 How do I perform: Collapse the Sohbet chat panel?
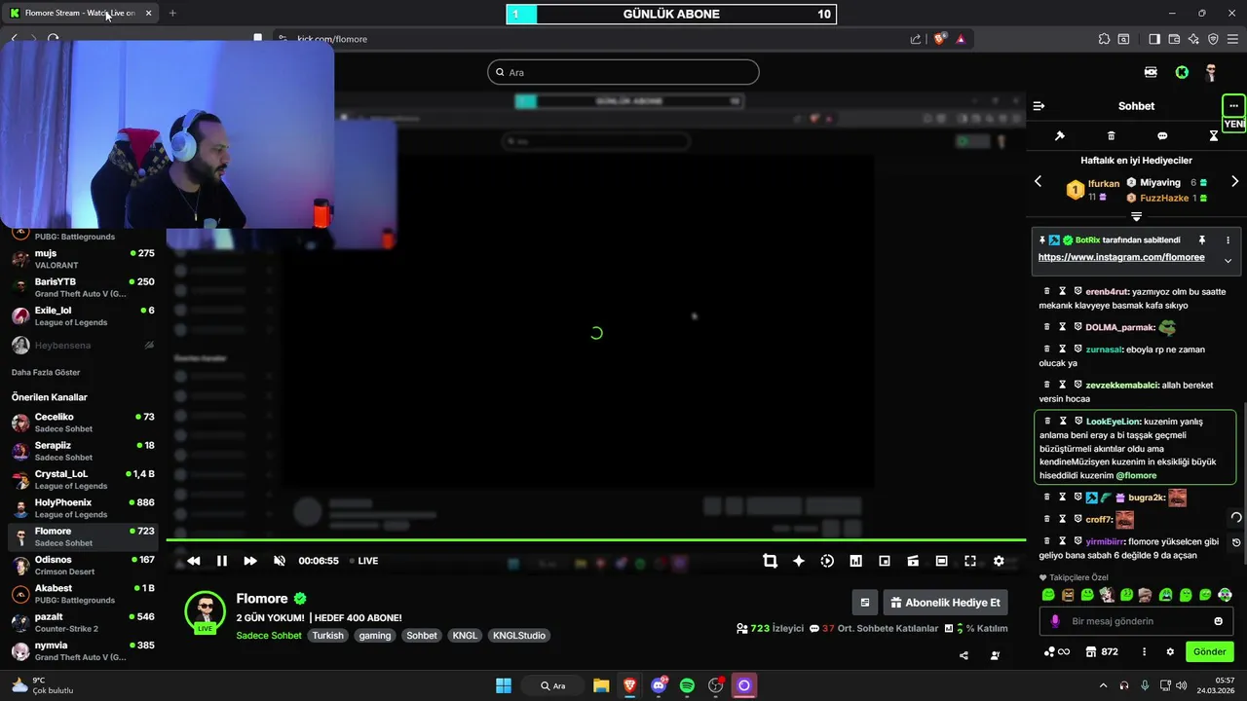tap(1039, 106)
